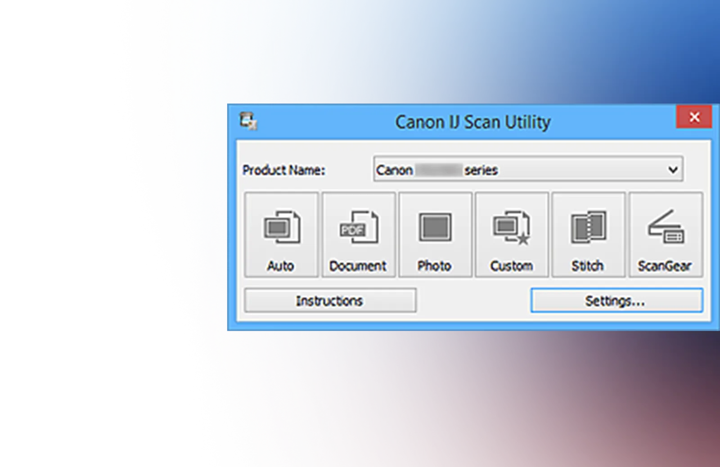Open the Settings... dialog
Image resolution: width=720 pixels, height=467 pixels.
[x=616, y=301]
